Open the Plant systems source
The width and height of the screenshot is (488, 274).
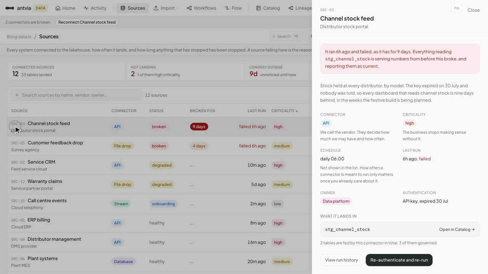pos(159,261)
